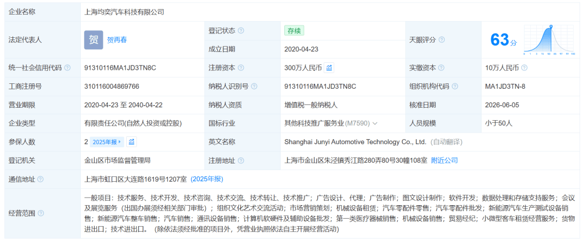This screenshot has height=243, width=585.
Task: Click help icon beside 天眼评分
Action: coord(442,40)
